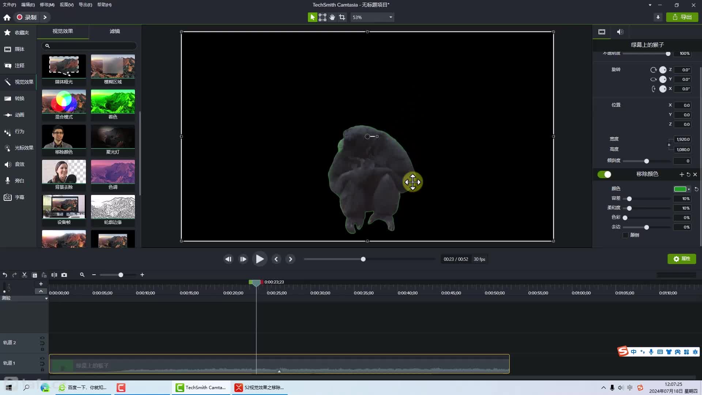Image resolution: width=702 pixels, height=395 pixels.
Task: Select the Pan hand tool
Action: (x=332, y=17)
